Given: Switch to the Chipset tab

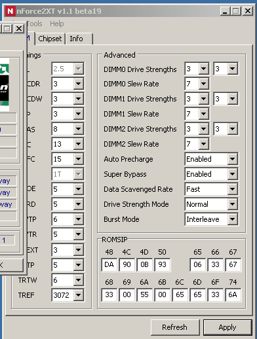Looking at the screenshot, I should 50,39.
